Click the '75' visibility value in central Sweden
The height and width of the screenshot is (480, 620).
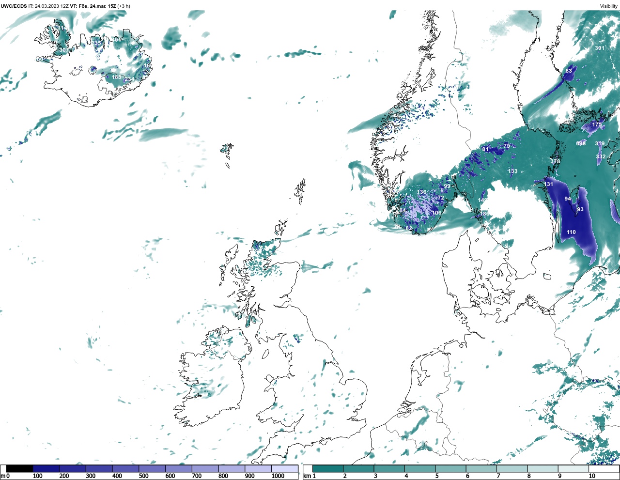pos(507,145)
